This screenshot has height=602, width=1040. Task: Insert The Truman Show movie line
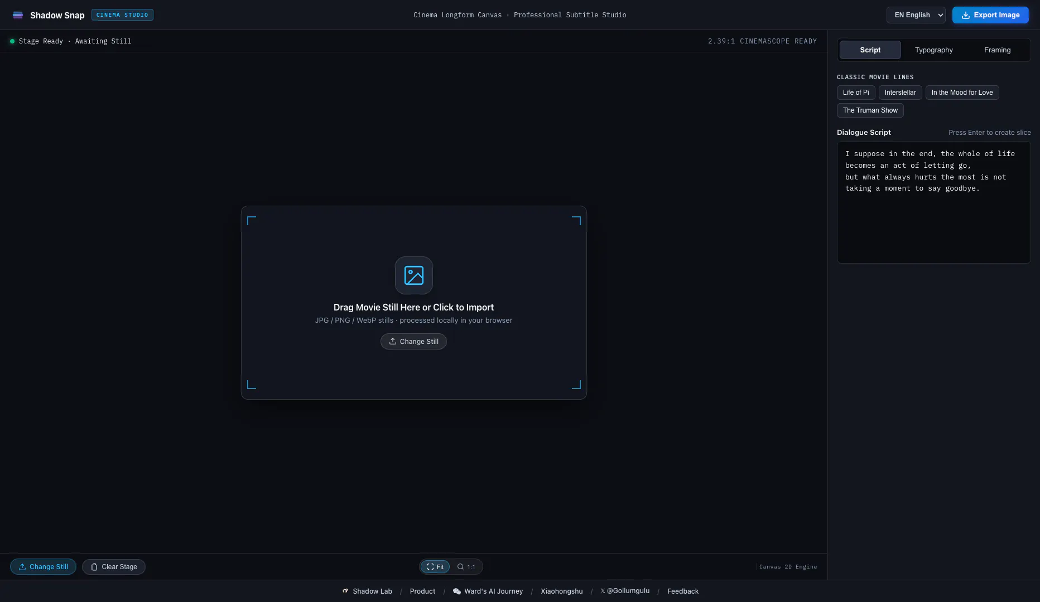(x=870, y=110)
